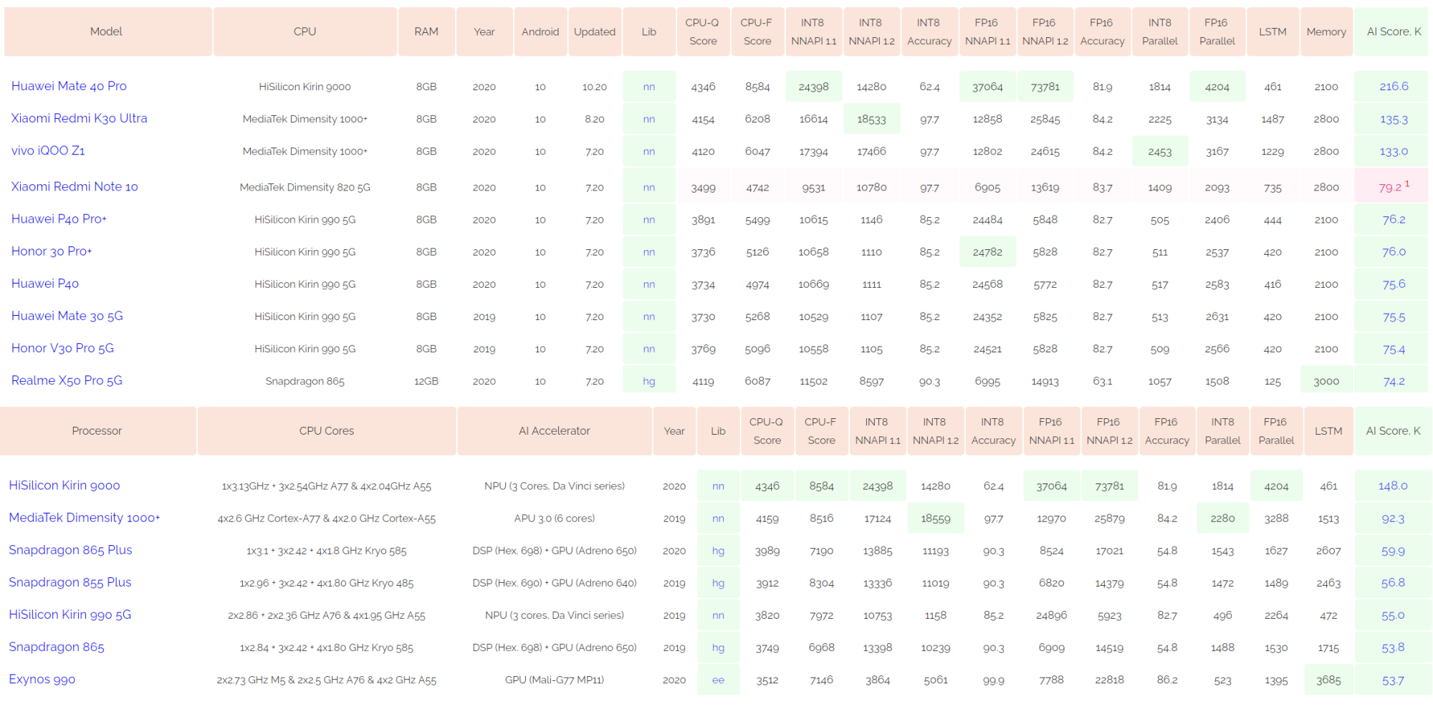
Task: Click the Android column header
Action: point(540,32)
